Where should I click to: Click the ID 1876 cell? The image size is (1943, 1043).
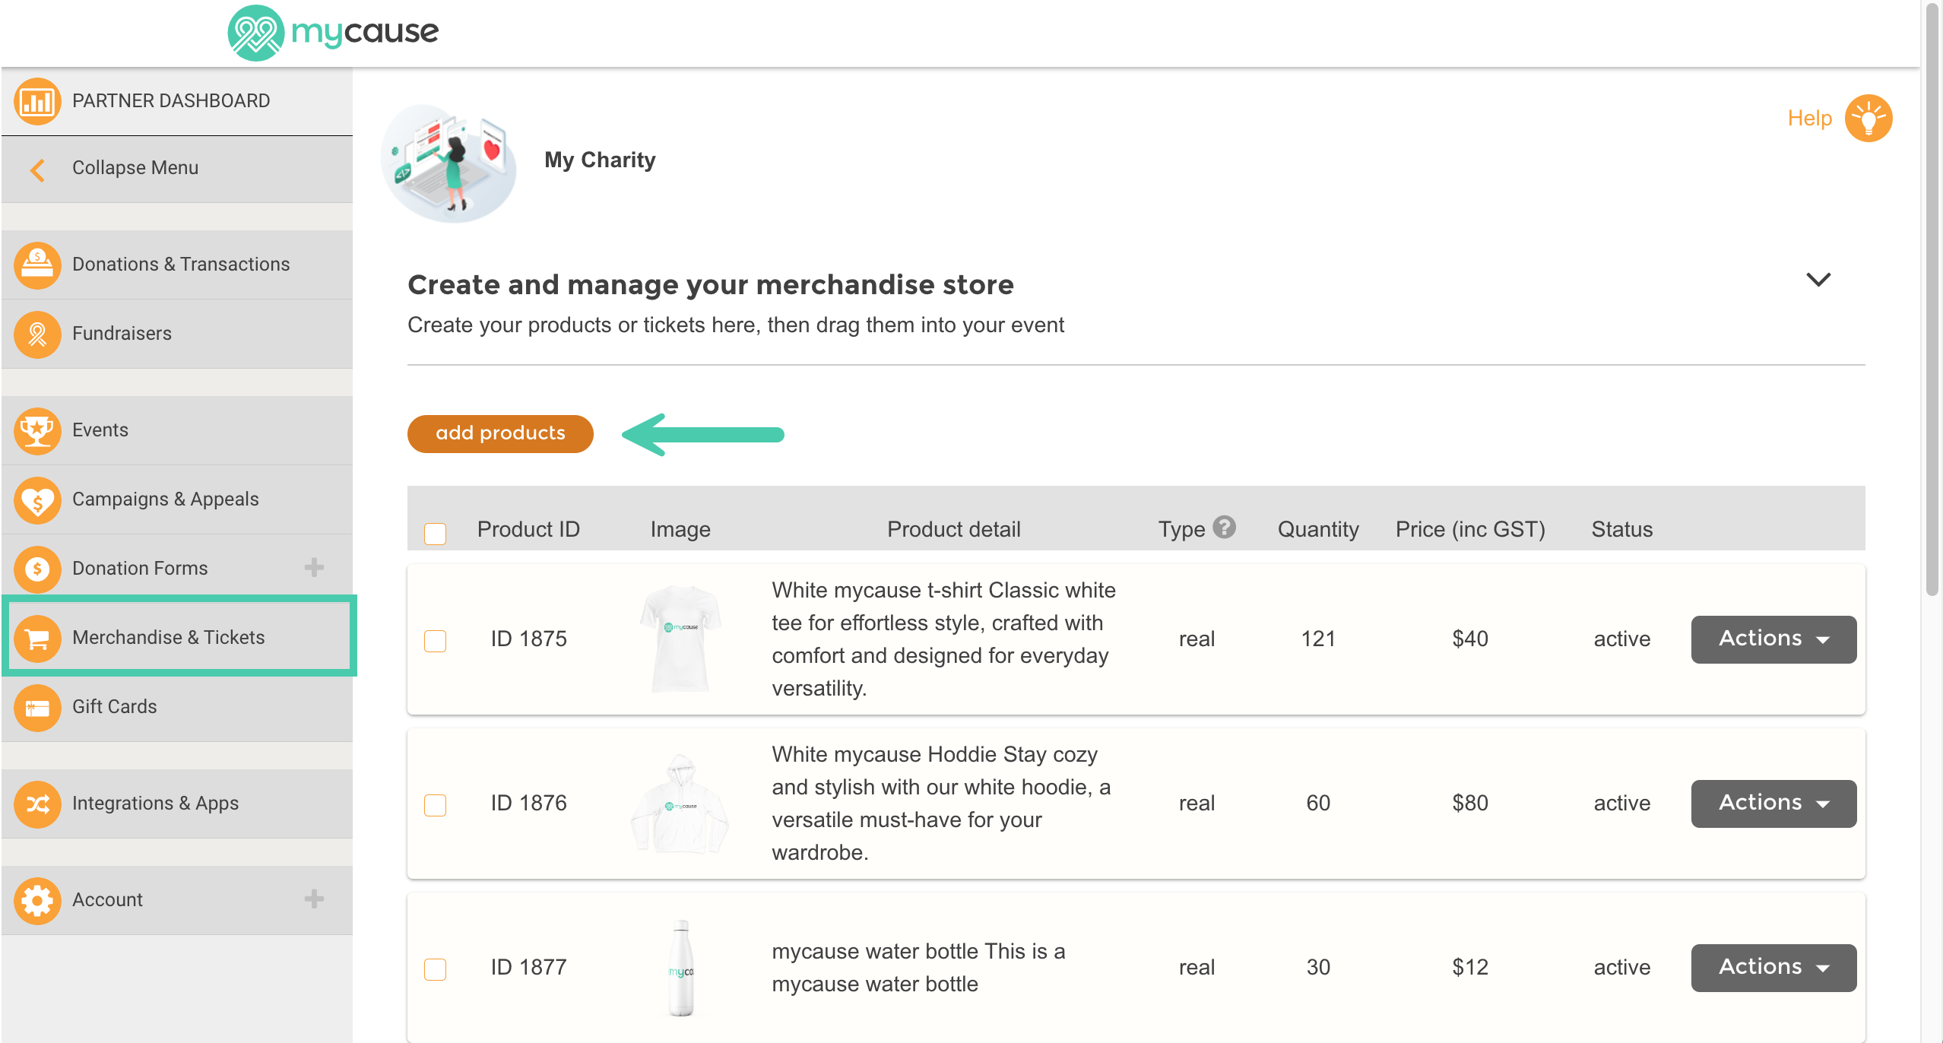pos(528,803)
